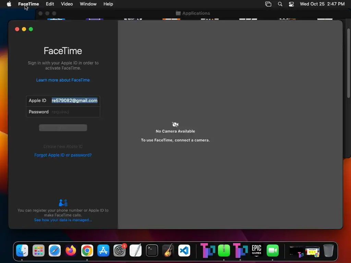This screenshot has height=263, width=351.
Task: Open the Apple menu
Action: click(9, 4)
